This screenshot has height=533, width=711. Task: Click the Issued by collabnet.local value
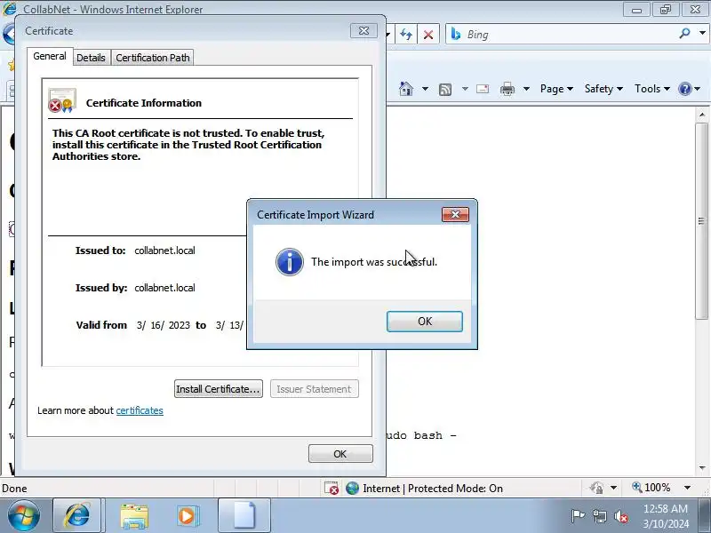coord(164,288)
